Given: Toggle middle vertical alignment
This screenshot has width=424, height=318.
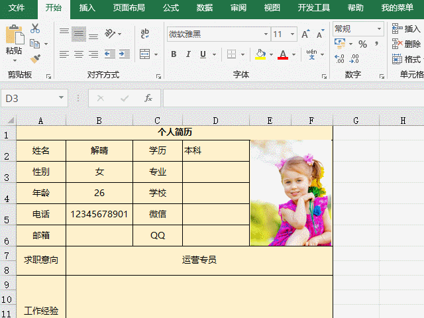Looking at the screenshot, I should (x=79, y=34).
